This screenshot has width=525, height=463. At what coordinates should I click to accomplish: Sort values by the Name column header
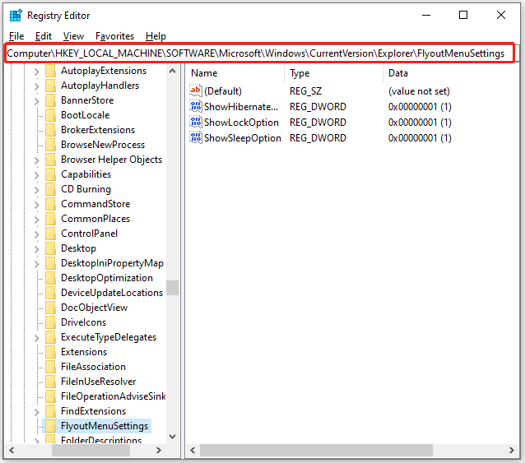point(235,73)
